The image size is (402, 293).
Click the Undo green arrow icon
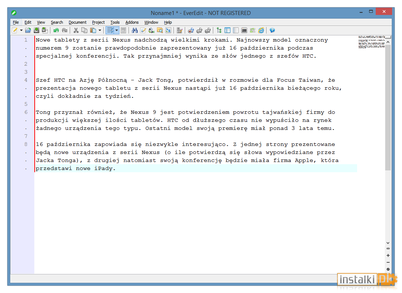click(x=56, y=31)
